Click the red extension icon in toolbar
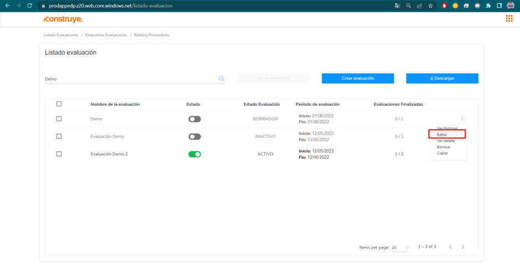This screenshot has height=264, width=520. [x=445, y=6]
